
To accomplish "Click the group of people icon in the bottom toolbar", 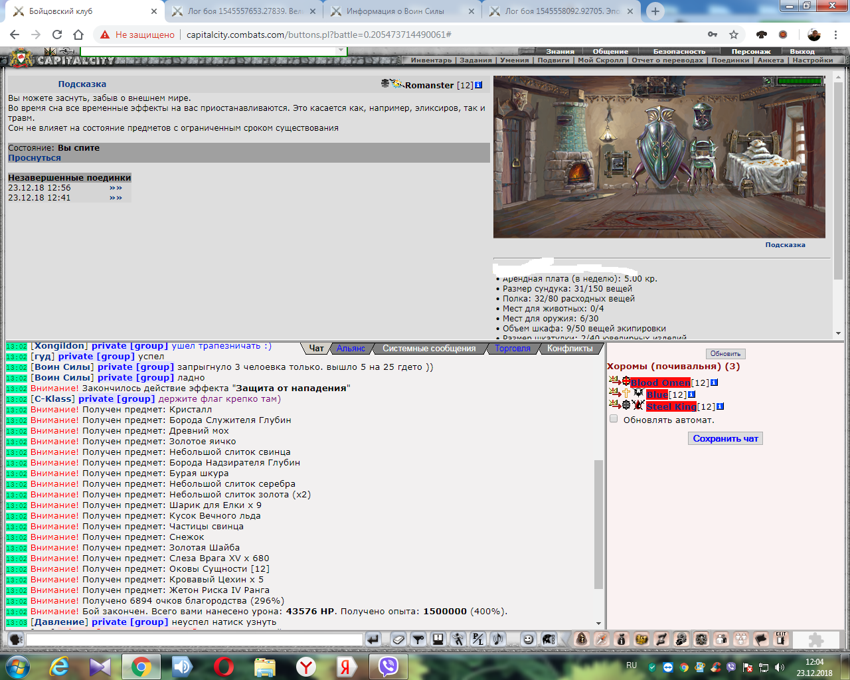I will click(x=741, y=639).
